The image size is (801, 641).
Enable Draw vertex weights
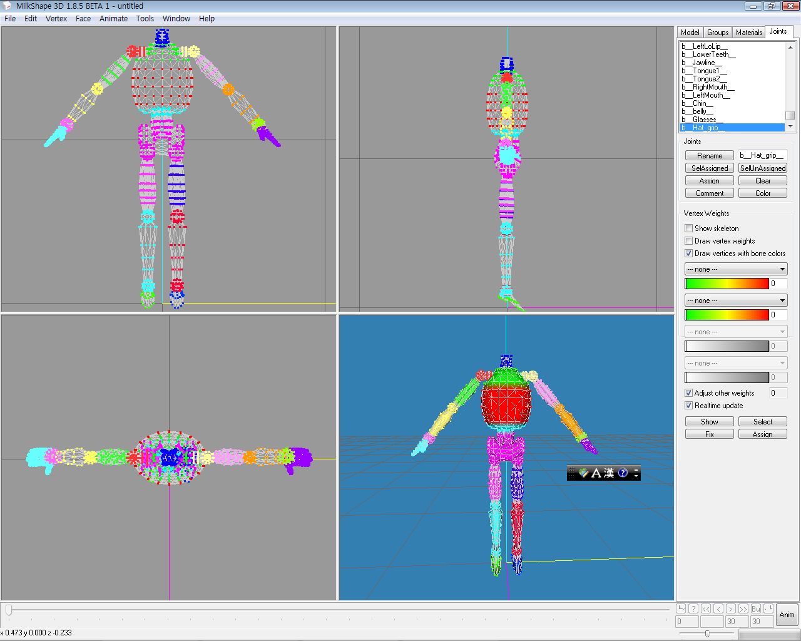[x=688, y=240]
